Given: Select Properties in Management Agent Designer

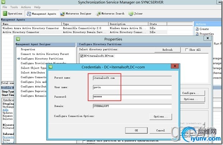Looking at the screenshot, I should (28, 49).
